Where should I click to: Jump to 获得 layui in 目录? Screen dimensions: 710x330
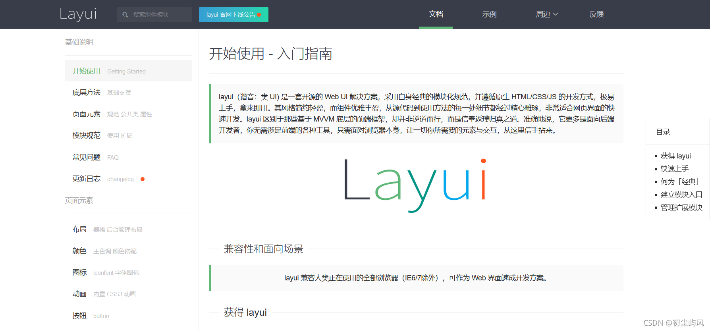tap(675, 156)
